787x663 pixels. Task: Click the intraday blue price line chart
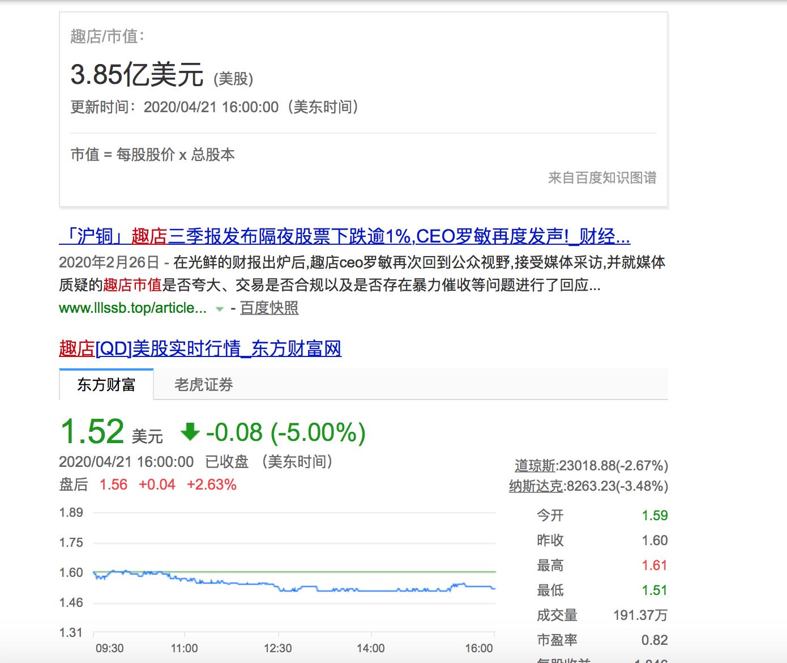tap(294, 581)
